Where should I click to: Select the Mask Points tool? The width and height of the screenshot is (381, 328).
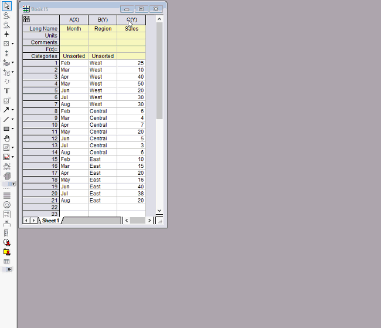point(6,72)
